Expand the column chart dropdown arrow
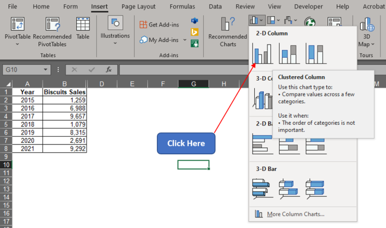The width and height of the screenshot is (386, 228). pyautogui.click(x=262, y=21)
